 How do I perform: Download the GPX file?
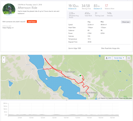click(x=108, y=58)
